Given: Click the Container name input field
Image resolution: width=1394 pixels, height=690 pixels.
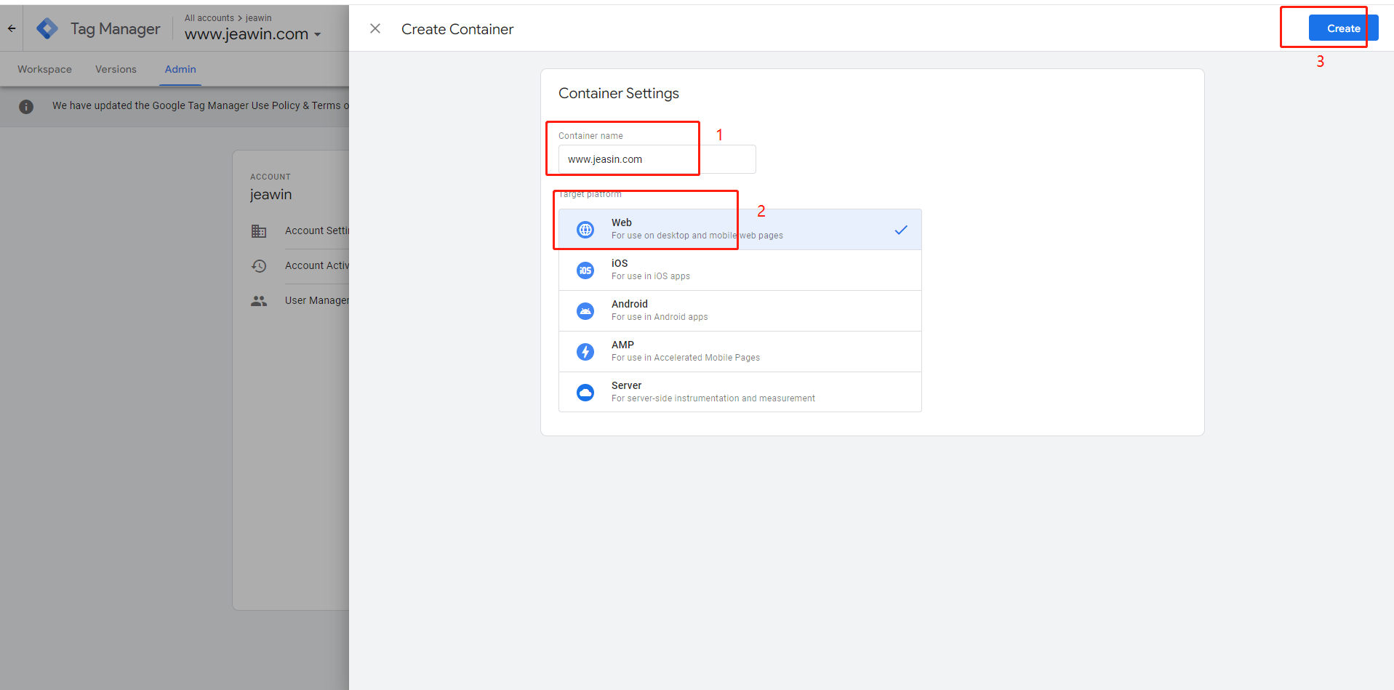Looking at the screenshot, I should coord(657,159).
